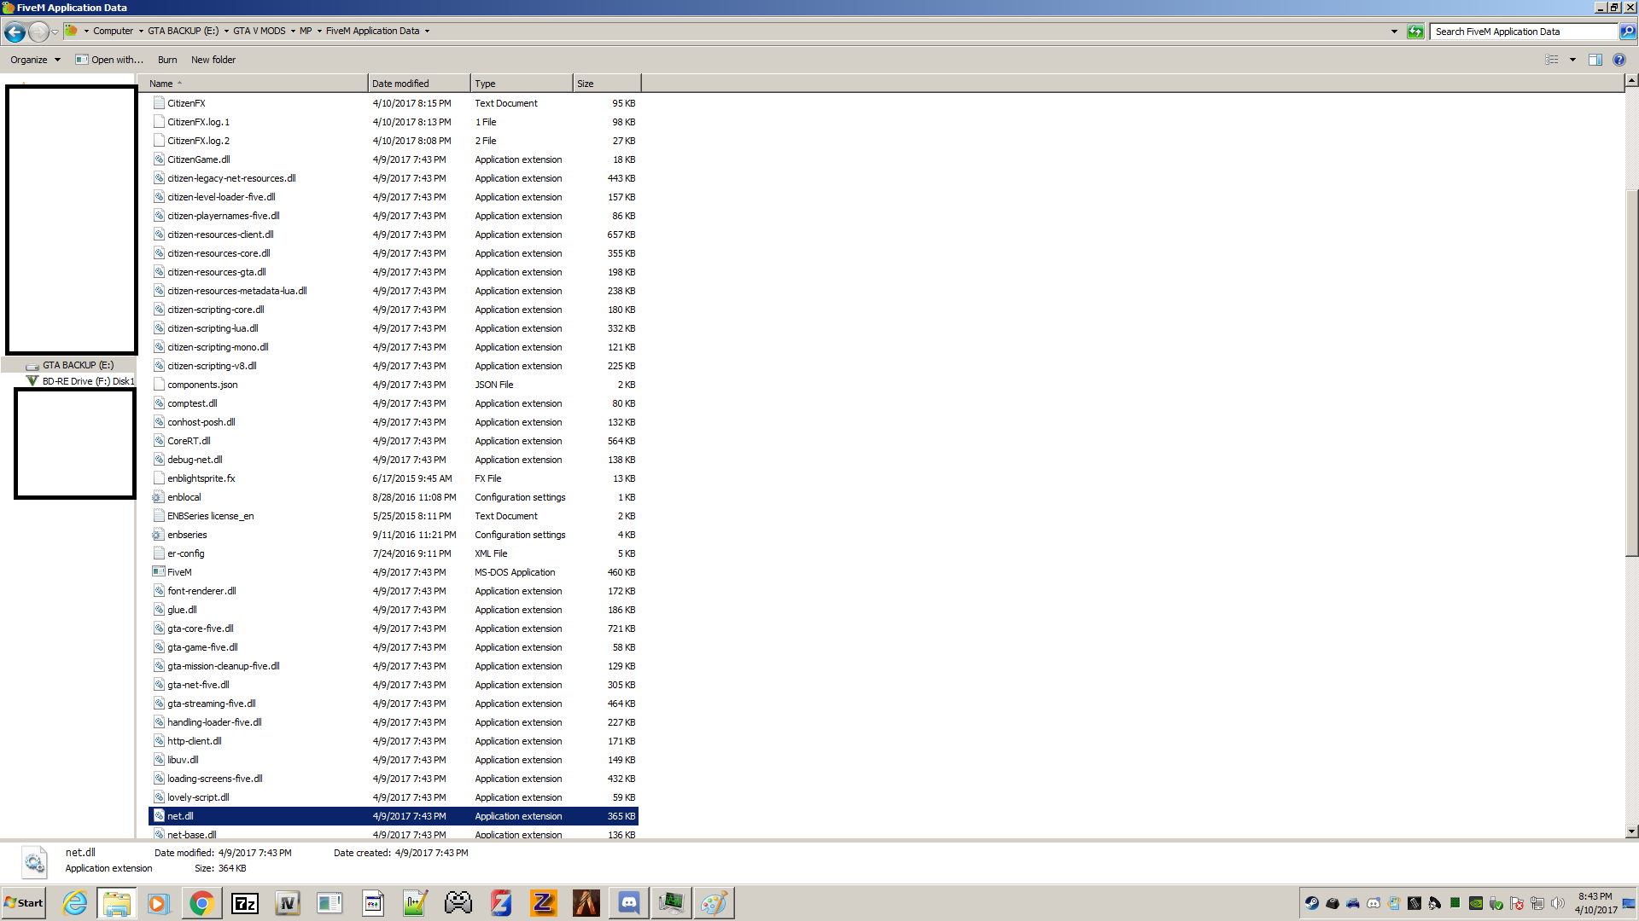This screenshot has height=921, width=1639.
Task: Open the orange Z app on taskbar
Action: pos(544,903)
